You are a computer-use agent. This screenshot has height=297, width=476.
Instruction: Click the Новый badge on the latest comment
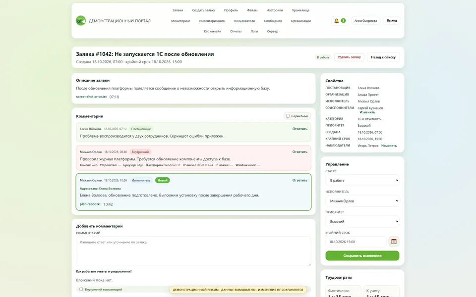click(163, 180)
